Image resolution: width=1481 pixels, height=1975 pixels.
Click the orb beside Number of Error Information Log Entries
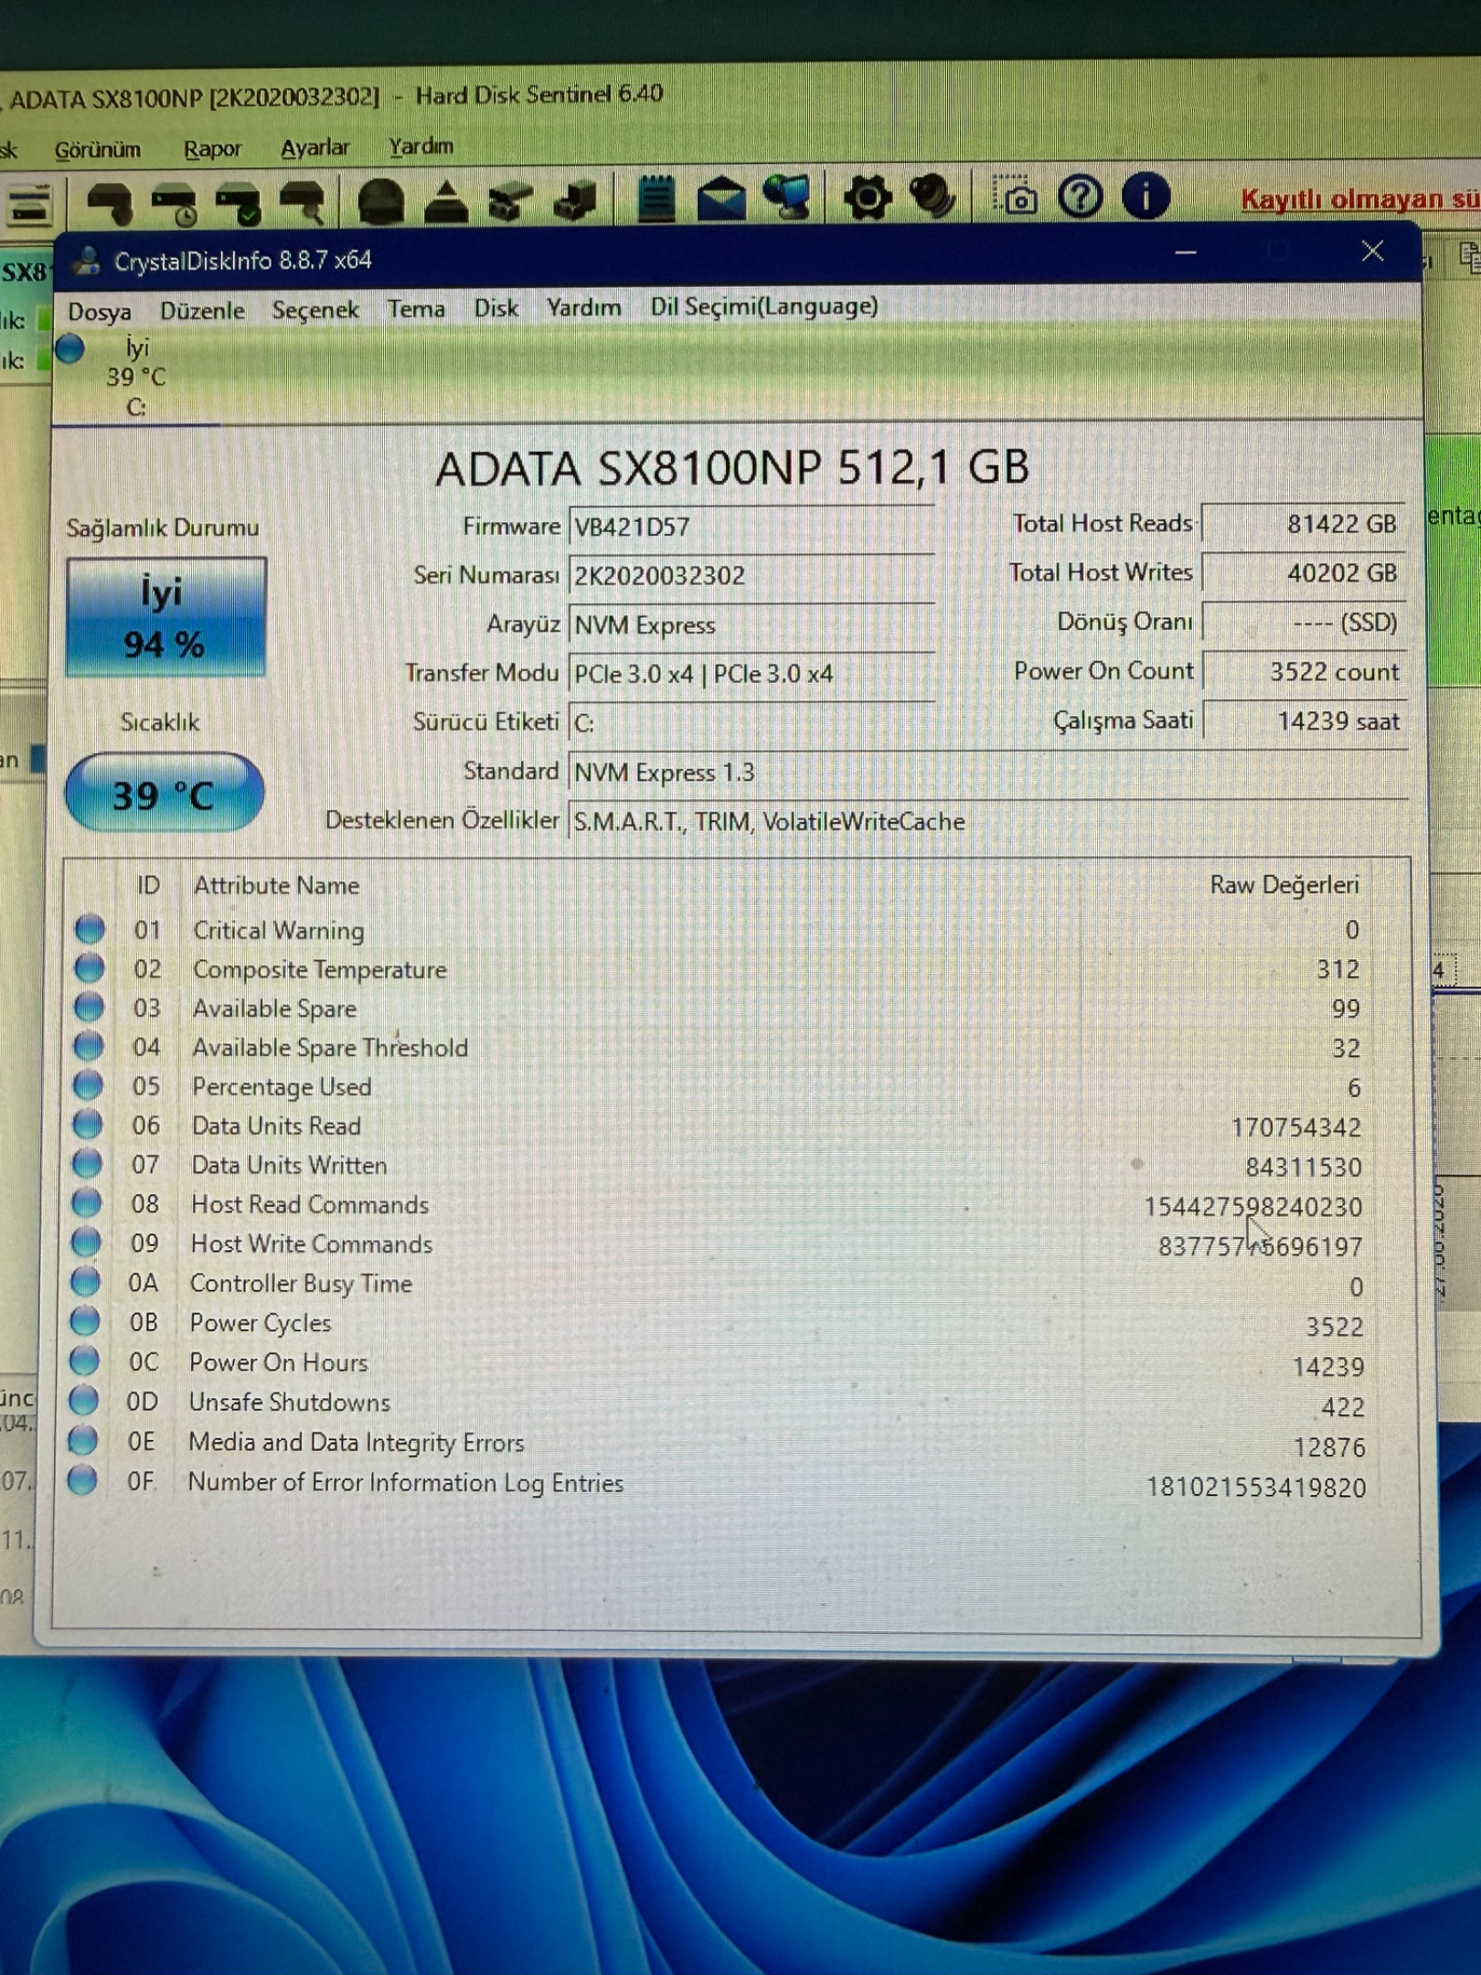82,1480
